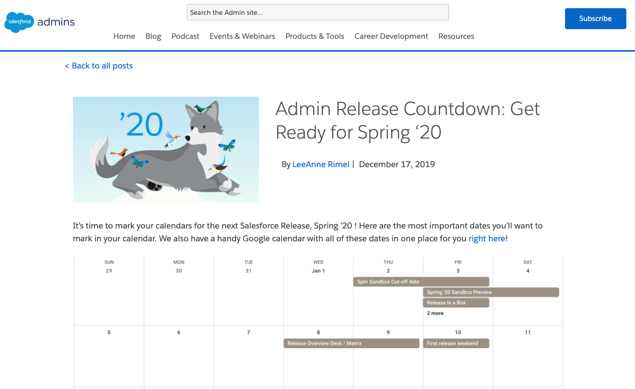Viewport: 635px width, 389px height.
Task: Select the Release In a Box event
Action: pos(456,303)
